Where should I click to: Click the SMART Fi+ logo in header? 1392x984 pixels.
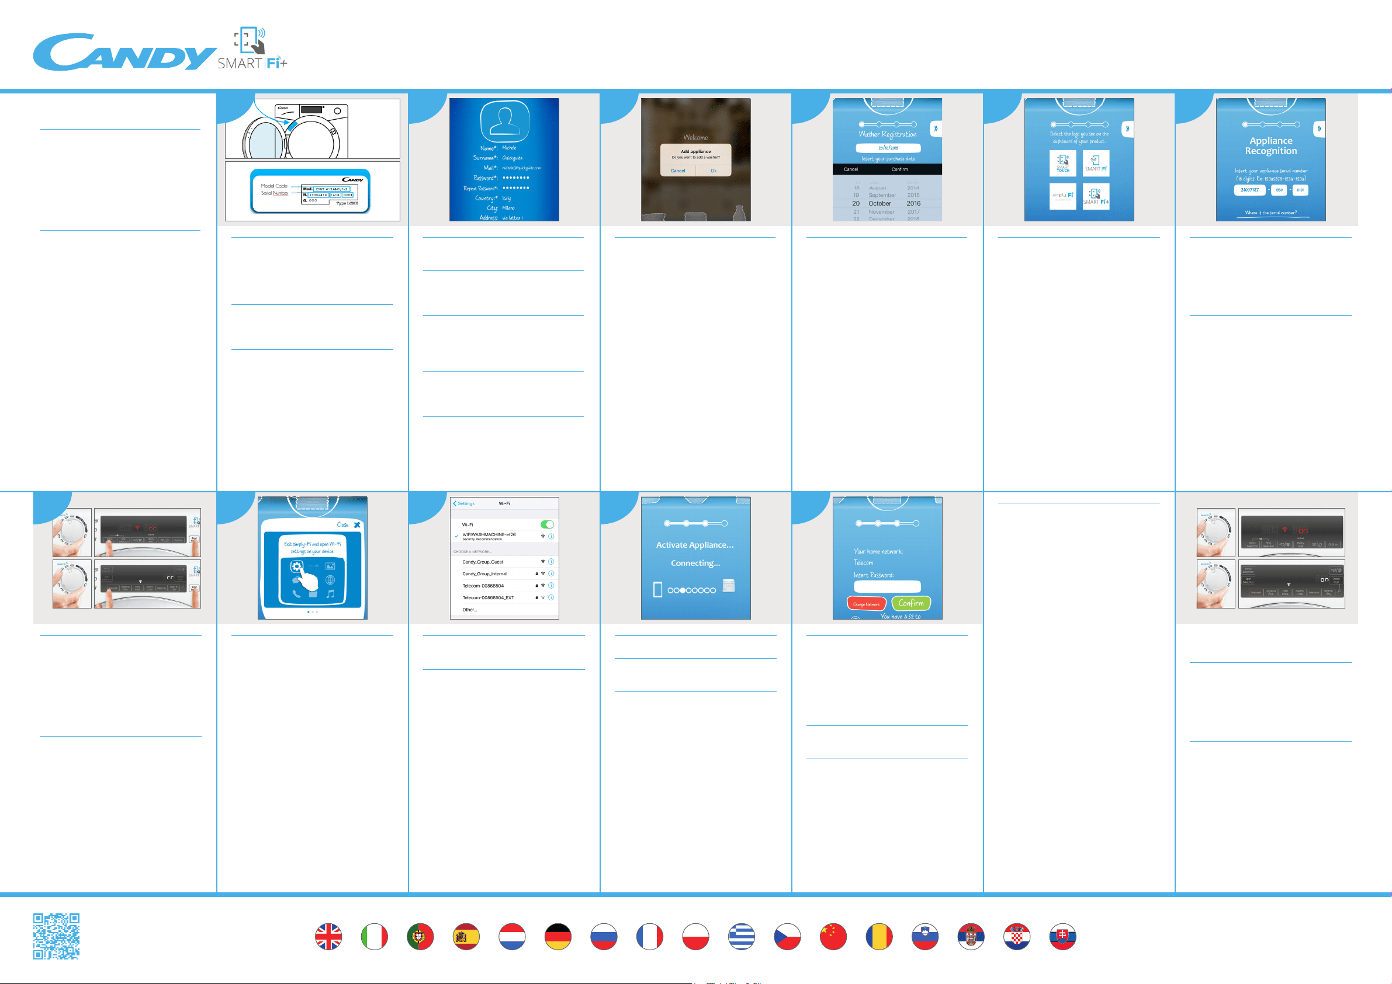coord(252,48)
